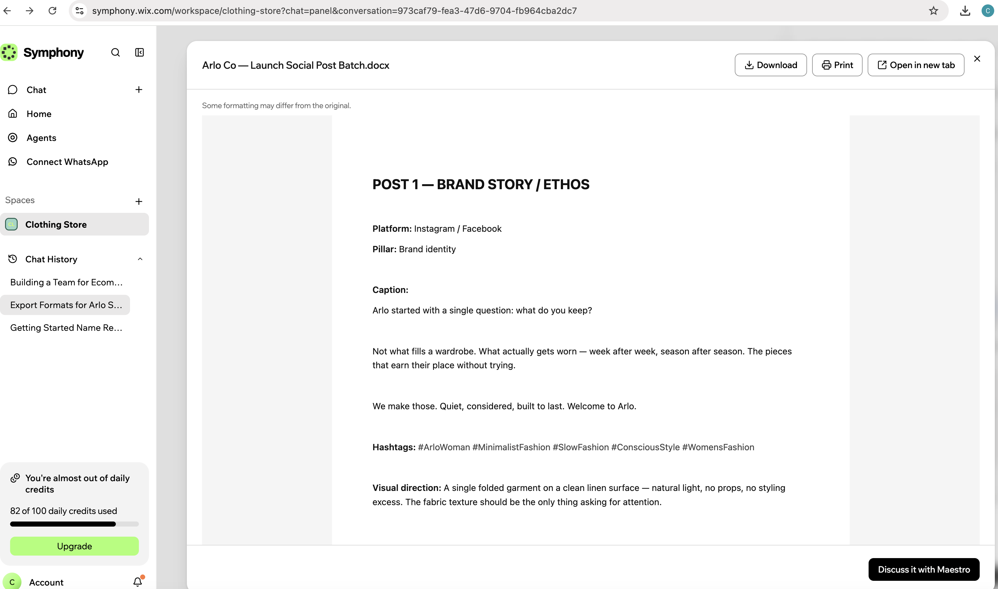Add a new Space with plus icon
This screenshot has width=998, height=589.
[x=139, y=201]
